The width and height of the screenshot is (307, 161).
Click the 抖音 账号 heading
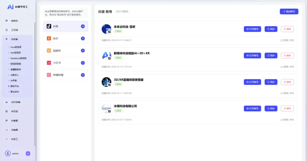pyautogui.click(x=105, y=12)
